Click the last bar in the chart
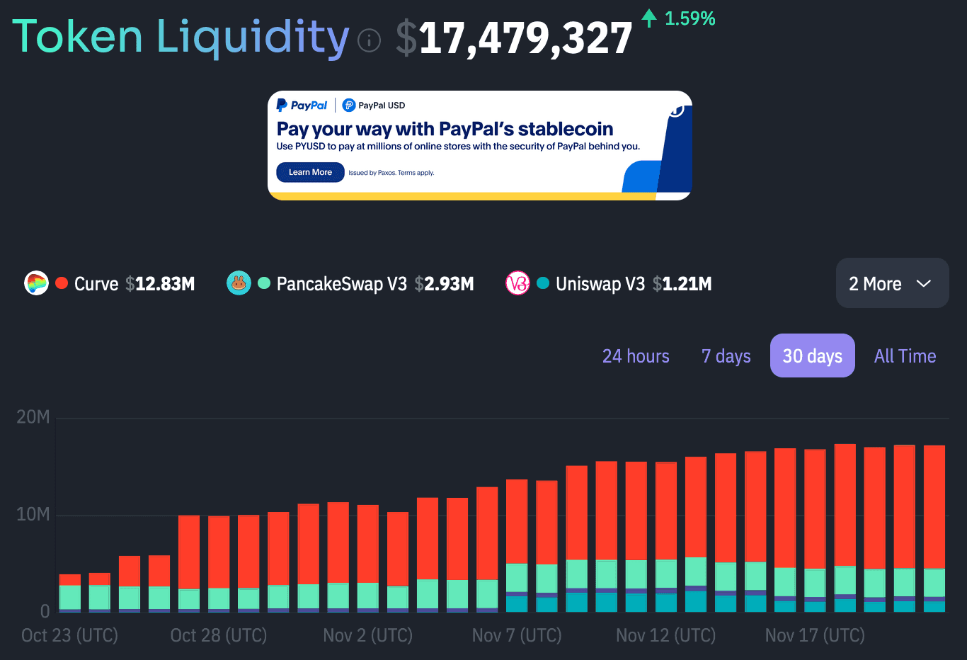The height and width of the screenshot is (660, 967). point(934,528)
